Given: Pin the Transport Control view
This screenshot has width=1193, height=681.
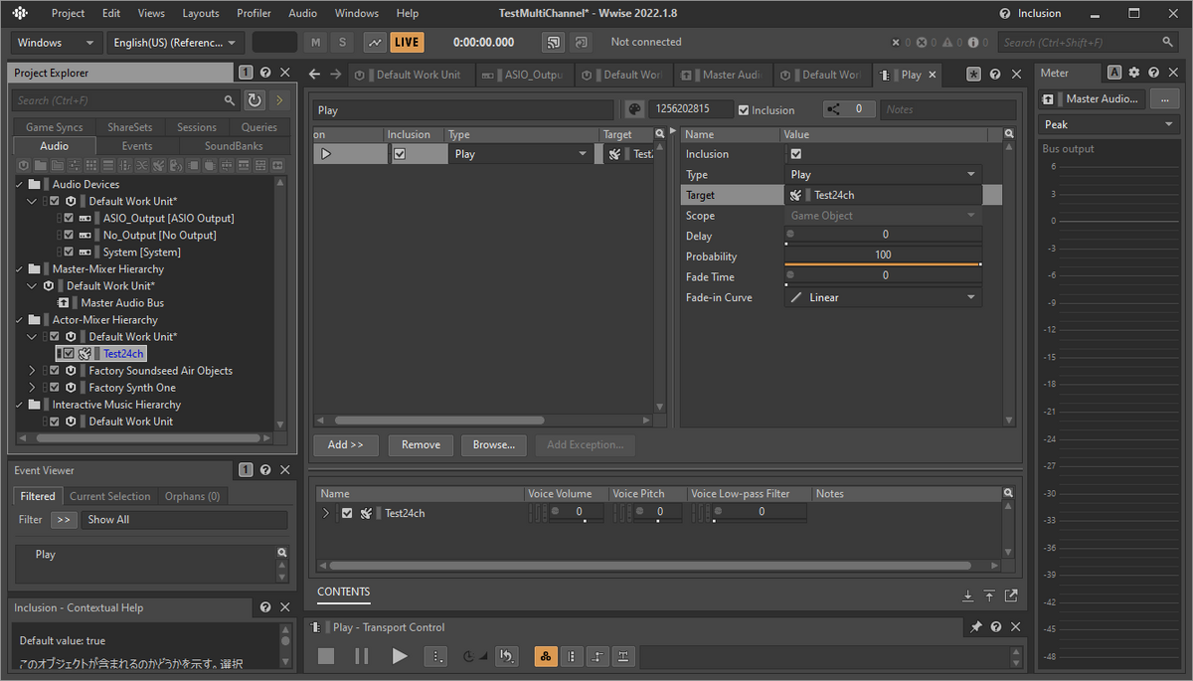Looking at the screenshot, I should point(976,627).
